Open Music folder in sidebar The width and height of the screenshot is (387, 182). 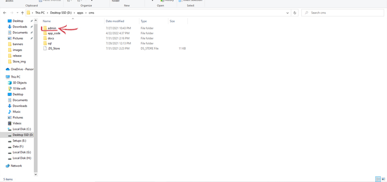[x=16, y=112]
